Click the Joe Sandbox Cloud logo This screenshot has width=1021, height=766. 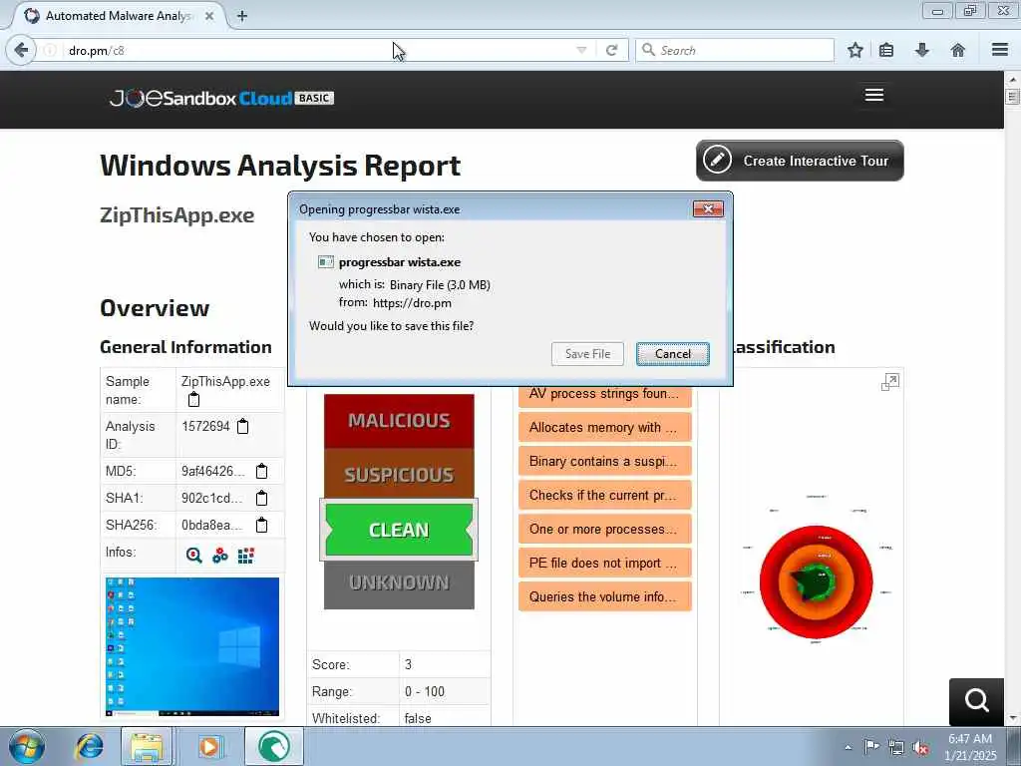[221, 99]
